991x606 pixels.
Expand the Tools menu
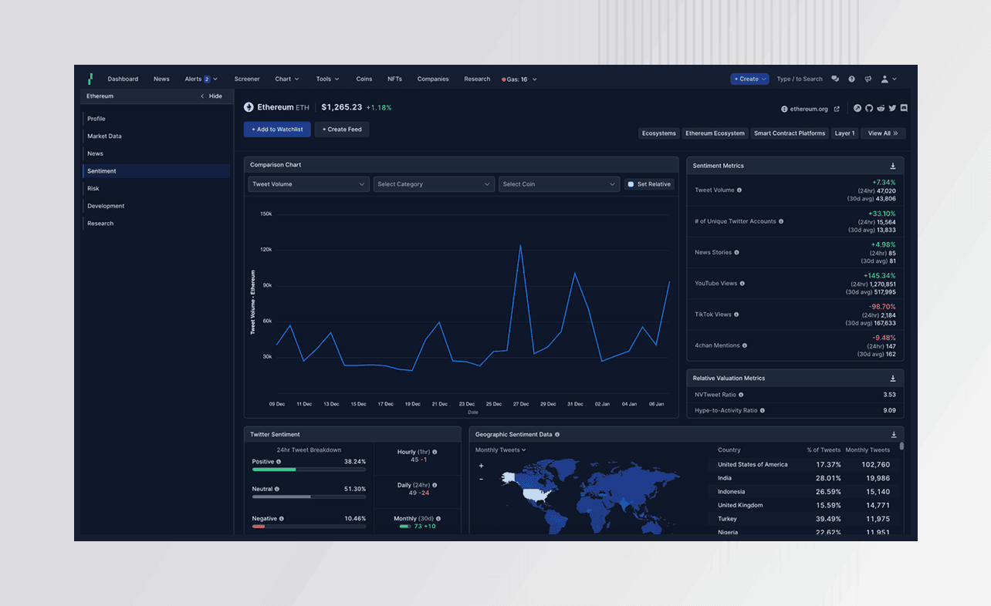tap(327, 79)
